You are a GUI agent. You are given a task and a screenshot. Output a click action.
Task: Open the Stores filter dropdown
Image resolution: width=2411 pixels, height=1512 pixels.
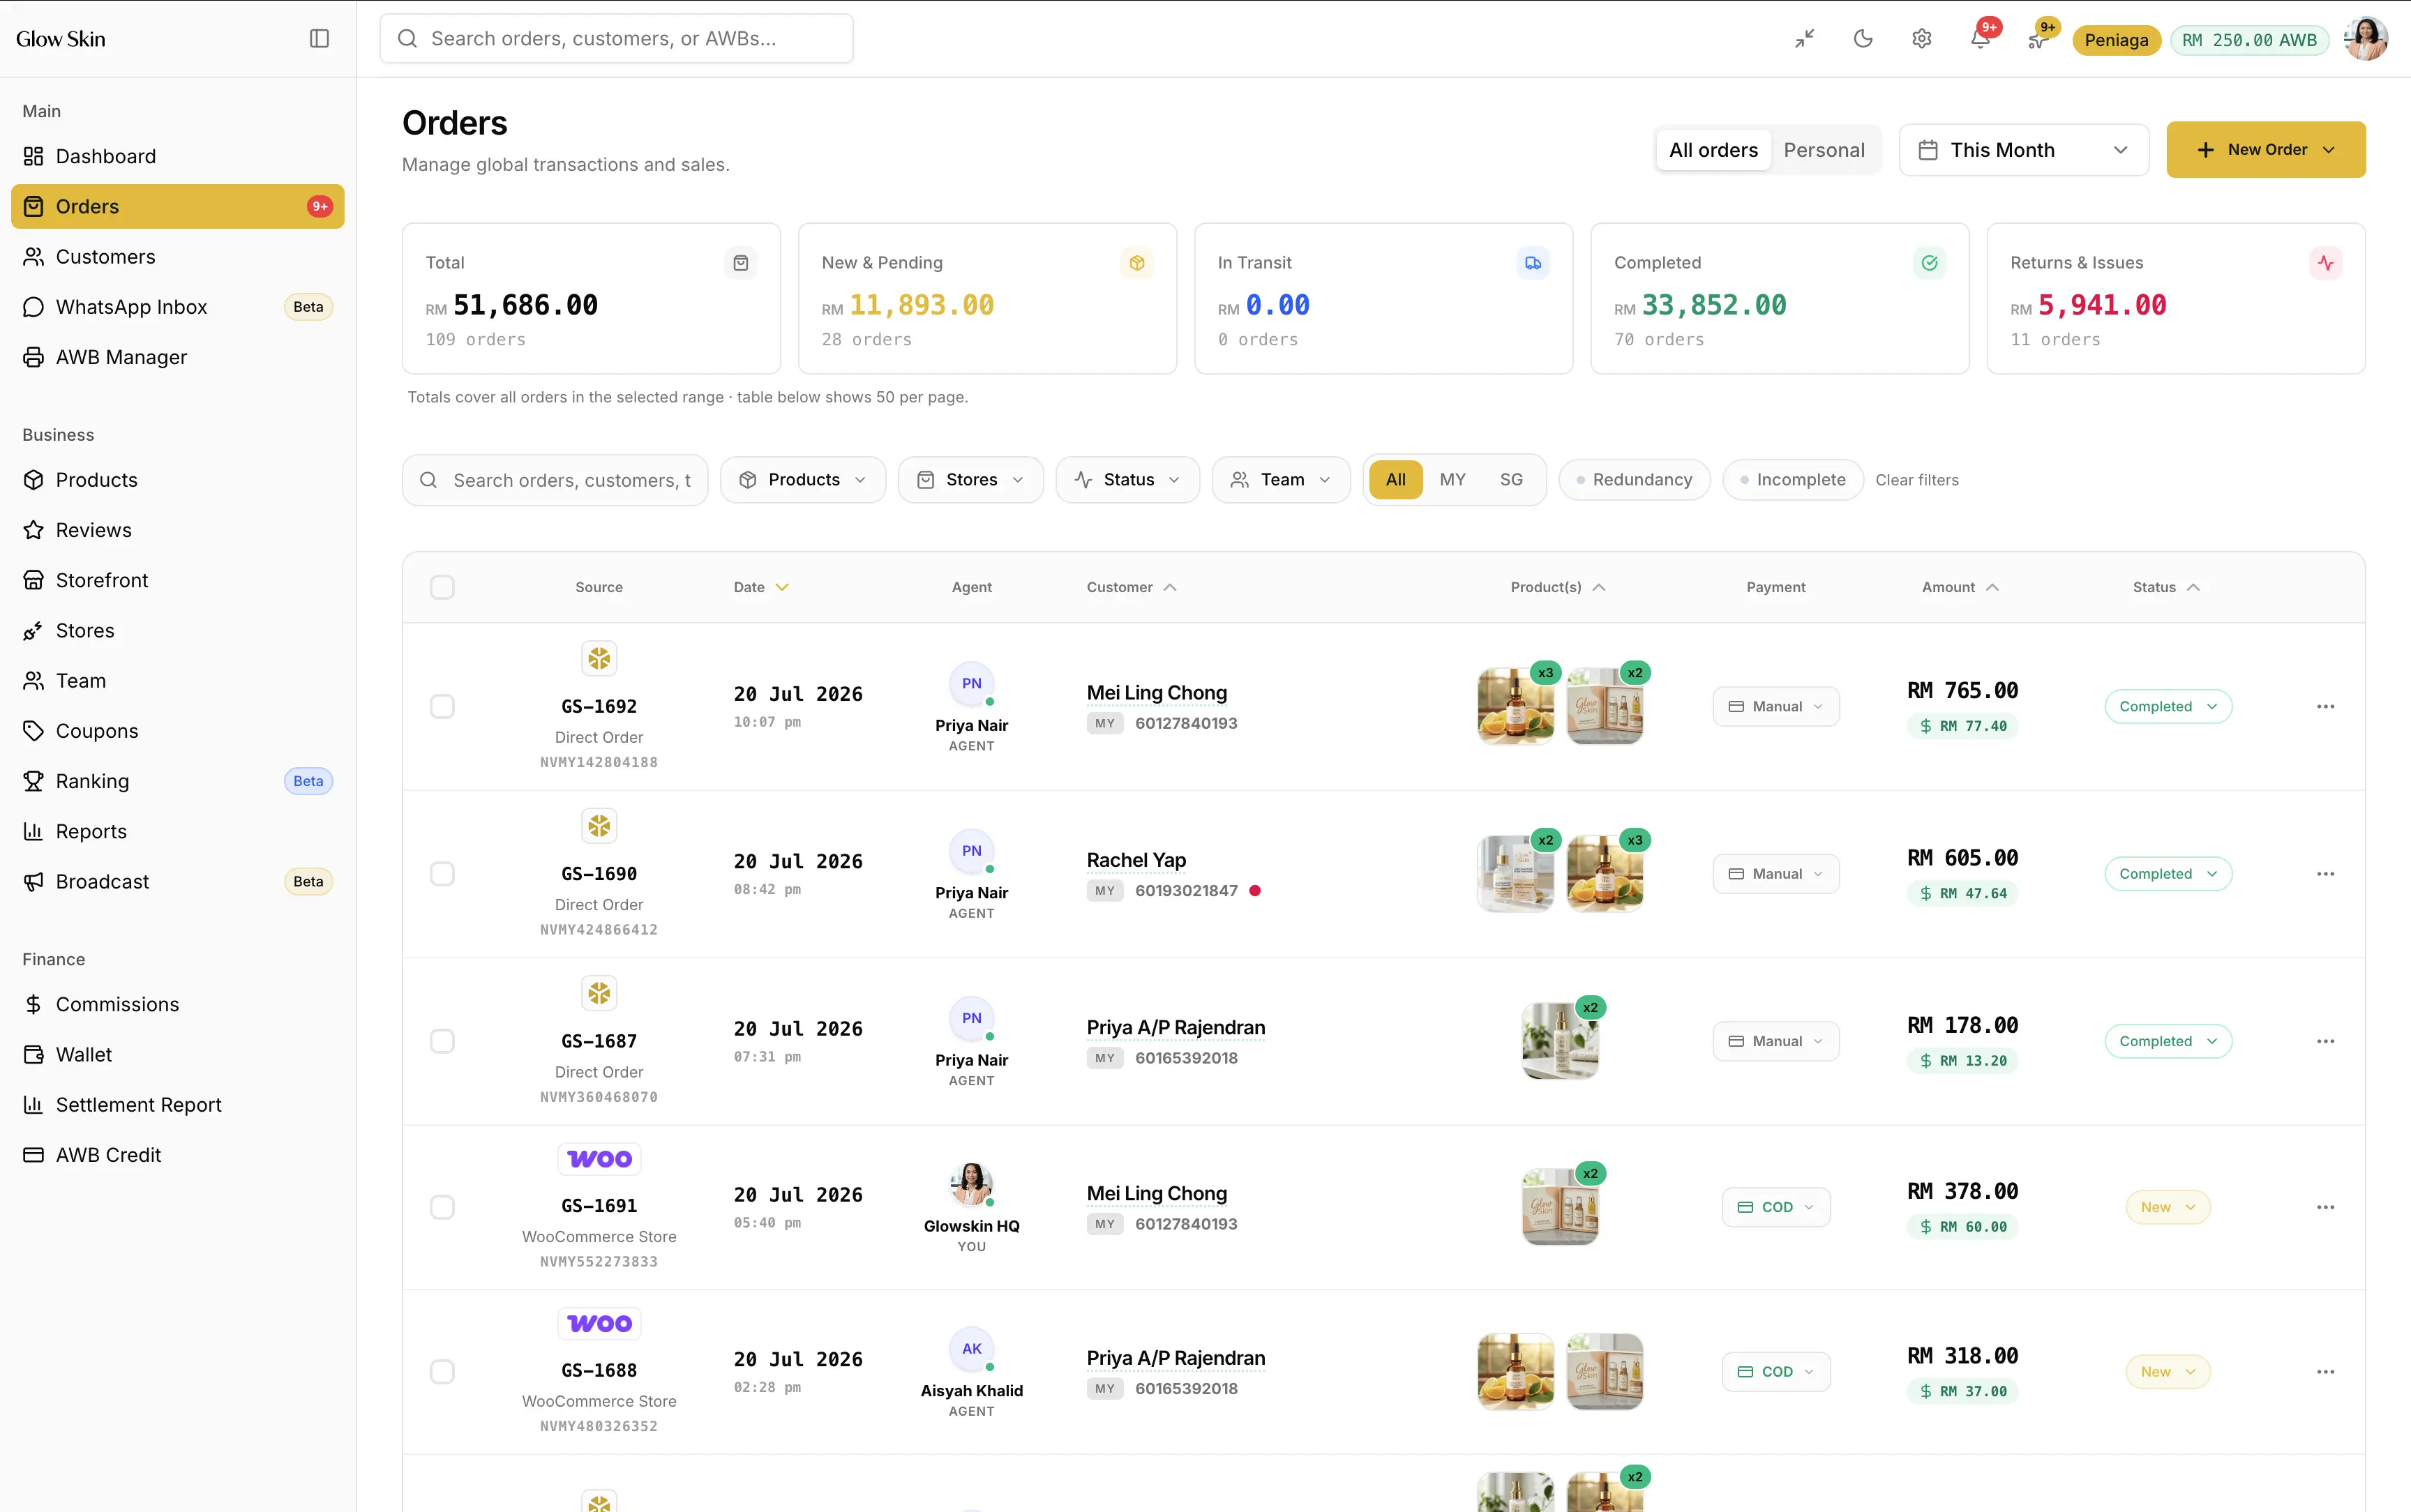[x=970, y=480]
